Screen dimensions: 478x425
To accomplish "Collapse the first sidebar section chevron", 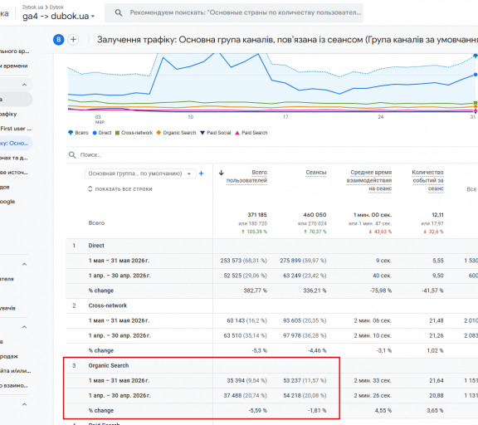I will pos(24,85).
